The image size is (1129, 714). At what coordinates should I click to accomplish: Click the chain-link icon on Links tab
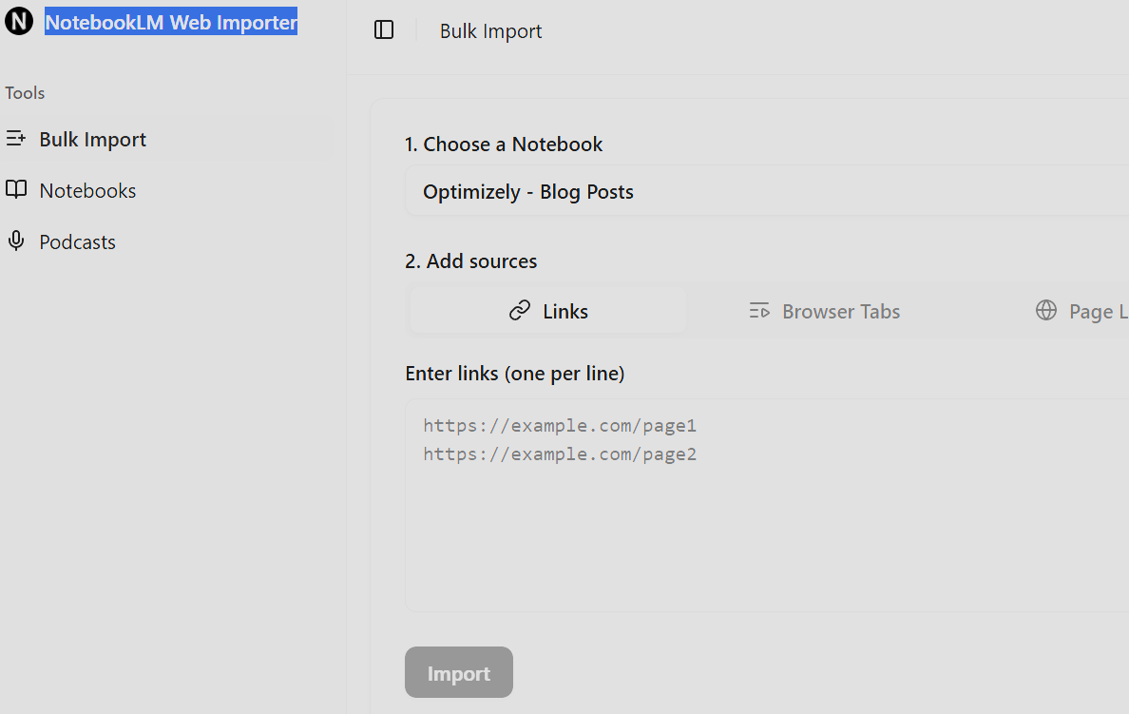pos(520,311)
